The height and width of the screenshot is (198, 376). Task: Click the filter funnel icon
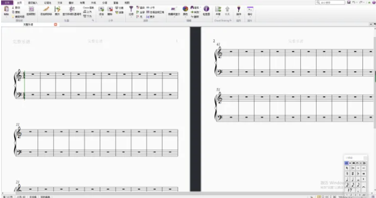[x=131, y=9]
